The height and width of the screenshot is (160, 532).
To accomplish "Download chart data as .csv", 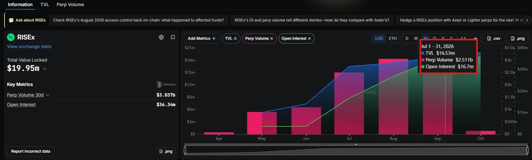I will coord(494,38).
